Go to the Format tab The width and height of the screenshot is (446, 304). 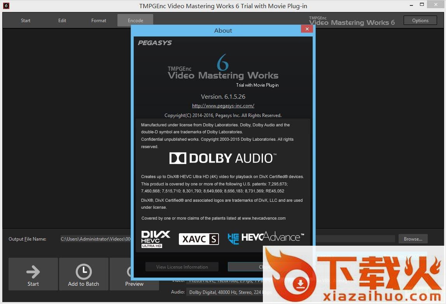99,21
